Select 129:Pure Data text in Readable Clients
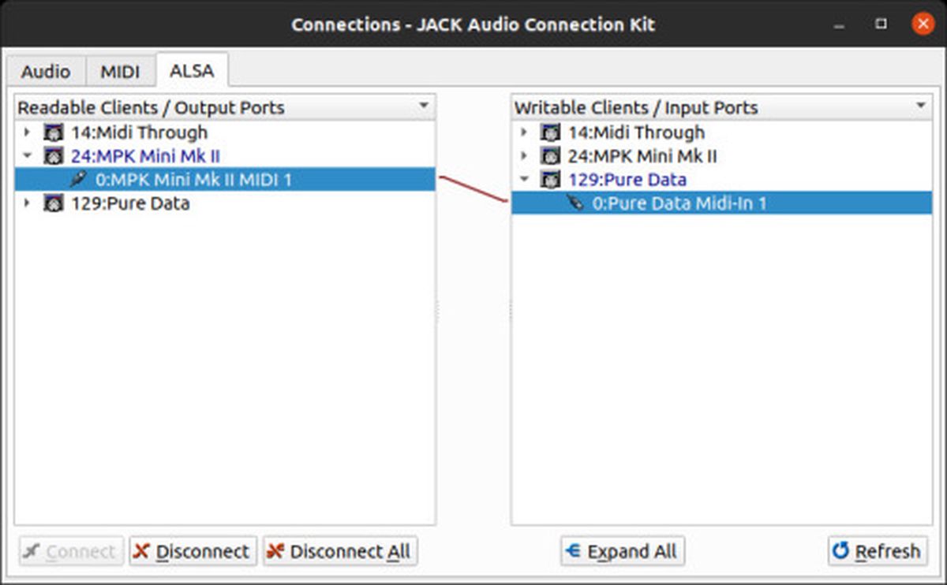The width and height of the screenshot is (947, 585). pyautogui.click(x=130, y=203)
